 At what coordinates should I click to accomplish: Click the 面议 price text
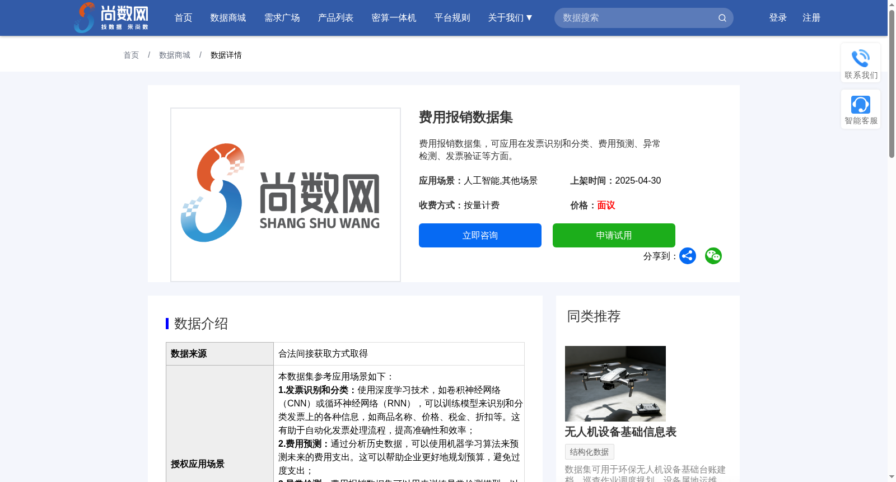(x=606, y=205)
